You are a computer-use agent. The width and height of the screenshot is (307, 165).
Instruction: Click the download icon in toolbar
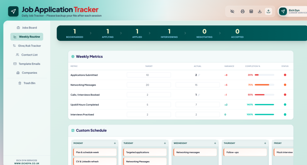[x=260, y=11]
